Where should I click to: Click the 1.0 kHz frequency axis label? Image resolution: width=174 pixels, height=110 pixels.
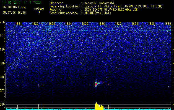[x=2, y=50]
